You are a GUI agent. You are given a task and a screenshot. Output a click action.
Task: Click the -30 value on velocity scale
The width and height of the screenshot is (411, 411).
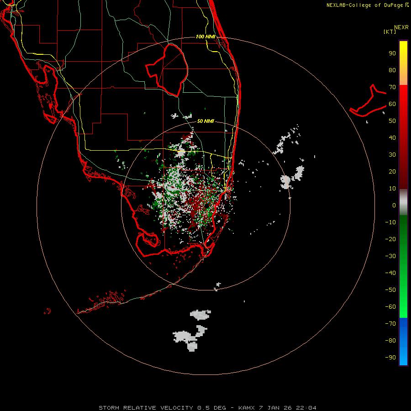(390, 256)
